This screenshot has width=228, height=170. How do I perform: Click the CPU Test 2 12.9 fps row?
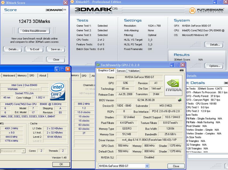198,111
